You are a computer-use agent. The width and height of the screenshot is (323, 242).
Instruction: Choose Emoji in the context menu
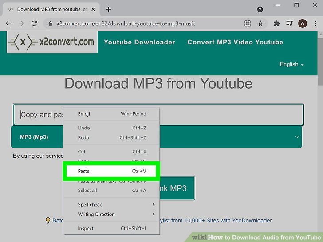pyautogui.click(x=111, y=114)
